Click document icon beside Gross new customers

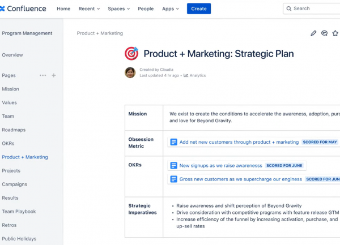[173, 179]
